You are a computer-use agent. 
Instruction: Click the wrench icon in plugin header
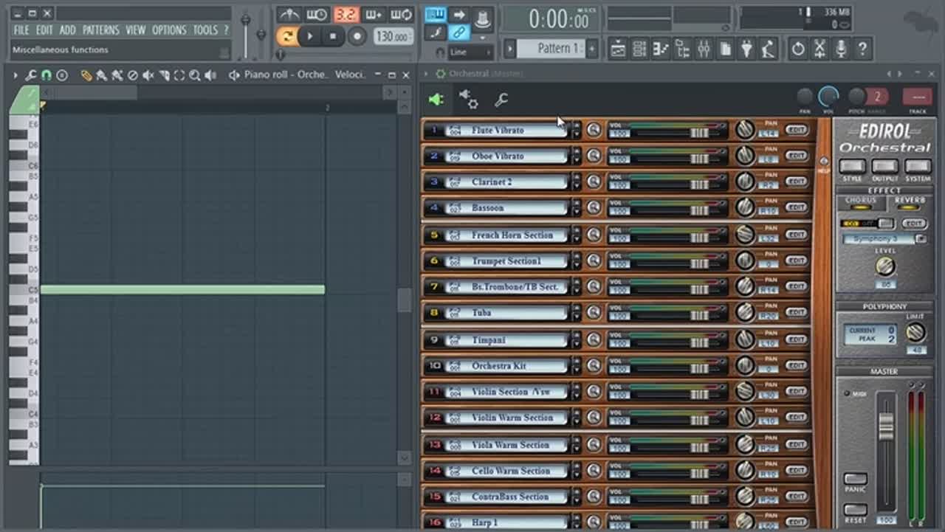(501, 100)
